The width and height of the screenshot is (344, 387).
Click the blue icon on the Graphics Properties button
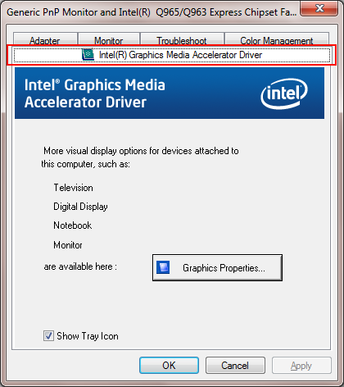click(x=163, y=267)
